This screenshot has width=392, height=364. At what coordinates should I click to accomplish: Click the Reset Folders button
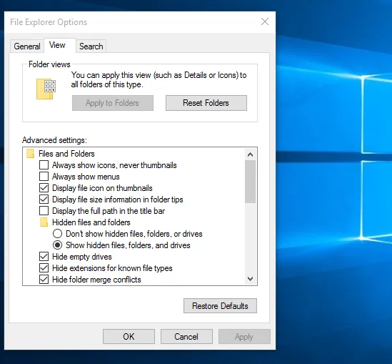[206, 103]
